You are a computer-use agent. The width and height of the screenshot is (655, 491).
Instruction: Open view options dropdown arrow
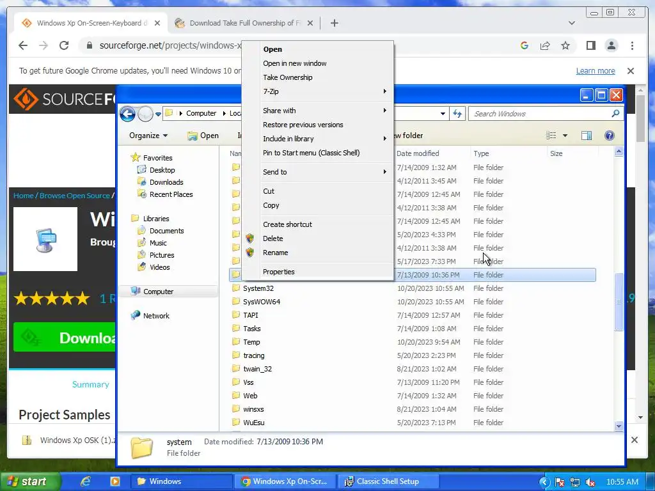coord(565,136)
